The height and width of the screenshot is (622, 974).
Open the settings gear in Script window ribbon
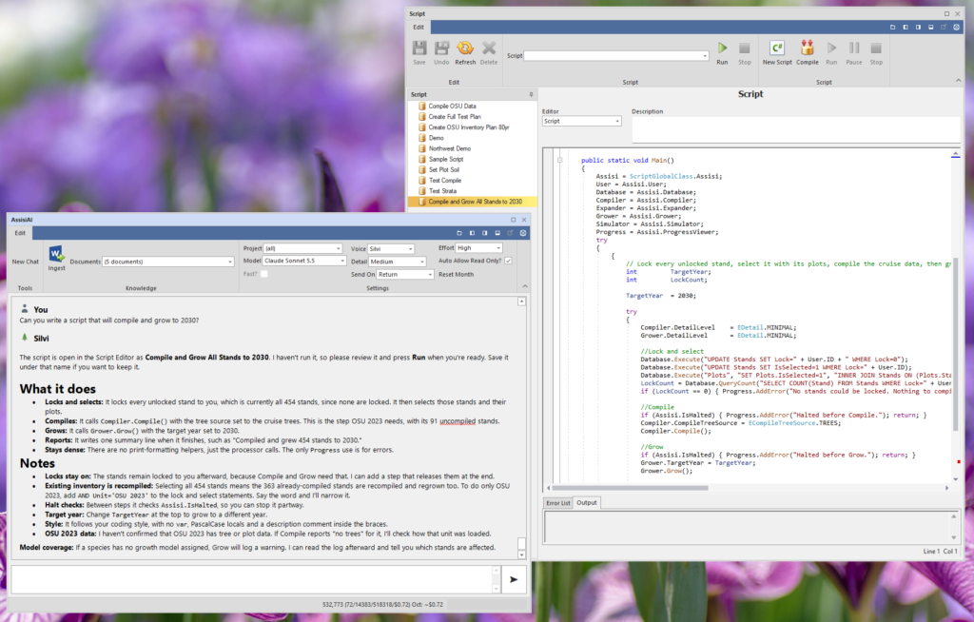[x=957, y=28]
